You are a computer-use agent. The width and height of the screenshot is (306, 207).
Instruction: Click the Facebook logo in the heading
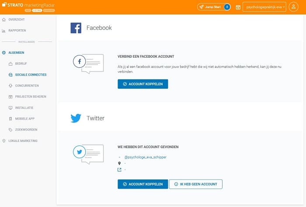click(x=76, y=28)
